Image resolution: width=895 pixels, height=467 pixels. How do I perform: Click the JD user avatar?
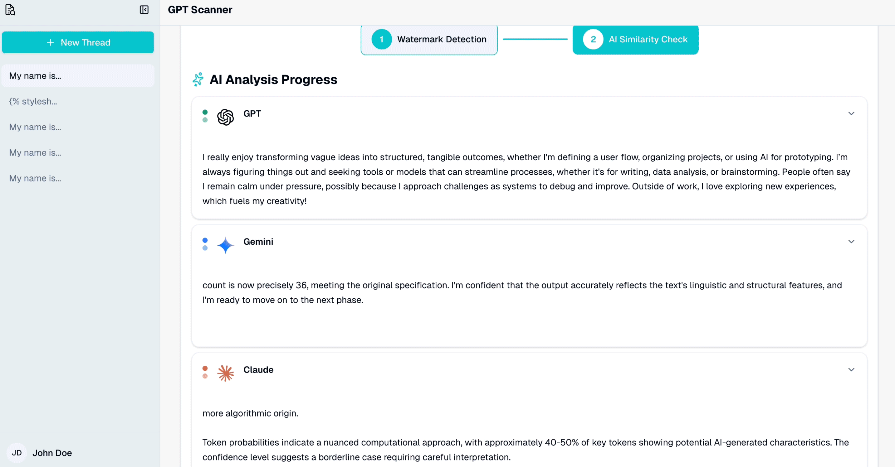(x=17, y=453)
